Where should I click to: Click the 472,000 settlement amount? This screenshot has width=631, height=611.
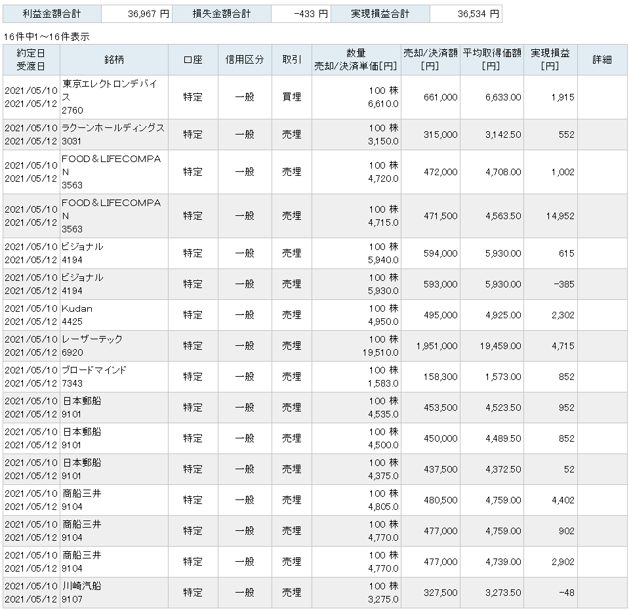pyautogui.click(x=440, y=172)
